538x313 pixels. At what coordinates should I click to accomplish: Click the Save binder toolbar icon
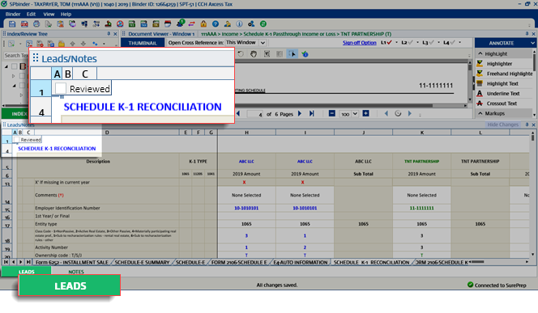(12, 24)
